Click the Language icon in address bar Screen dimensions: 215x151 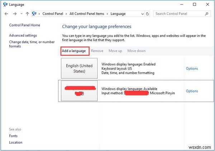point(34,14)
